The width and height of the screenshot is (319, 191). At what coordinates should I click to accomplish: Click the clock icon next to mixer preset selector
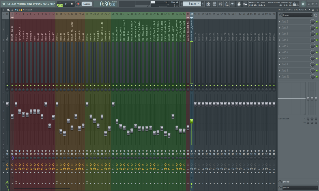pos(315,15)
